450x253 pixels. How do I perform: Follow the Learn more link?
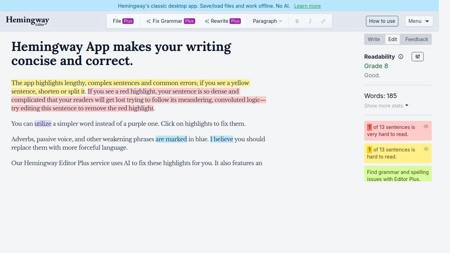pos(307,6)
